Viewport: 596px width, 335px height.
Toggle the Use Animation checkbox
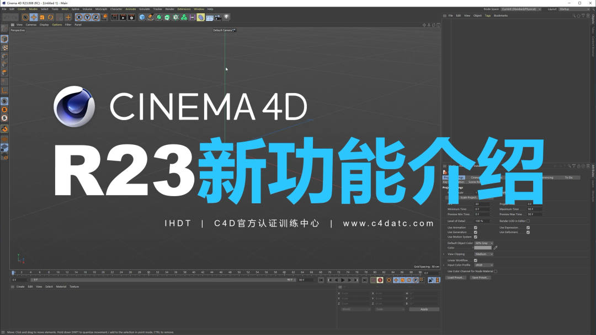[x=475, y=228]
